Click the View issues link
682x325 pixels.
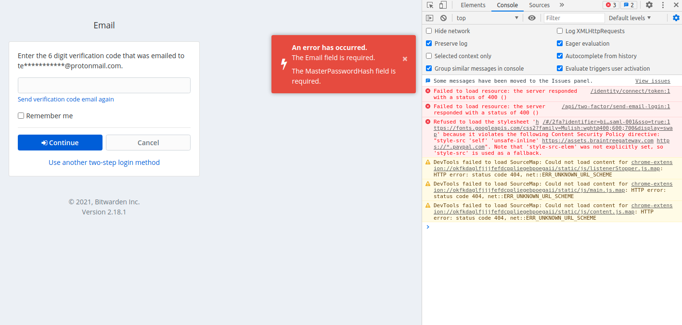tap(652, 81)
